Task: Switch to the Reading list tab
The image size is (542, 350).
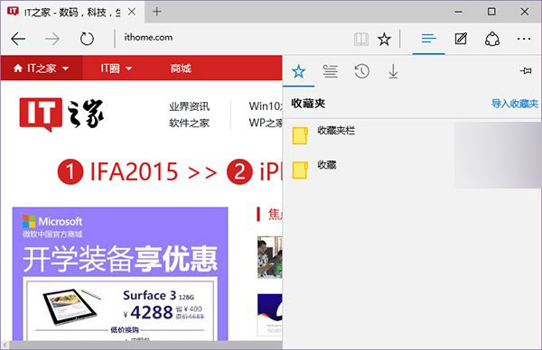Action: (x=330, y=71)
